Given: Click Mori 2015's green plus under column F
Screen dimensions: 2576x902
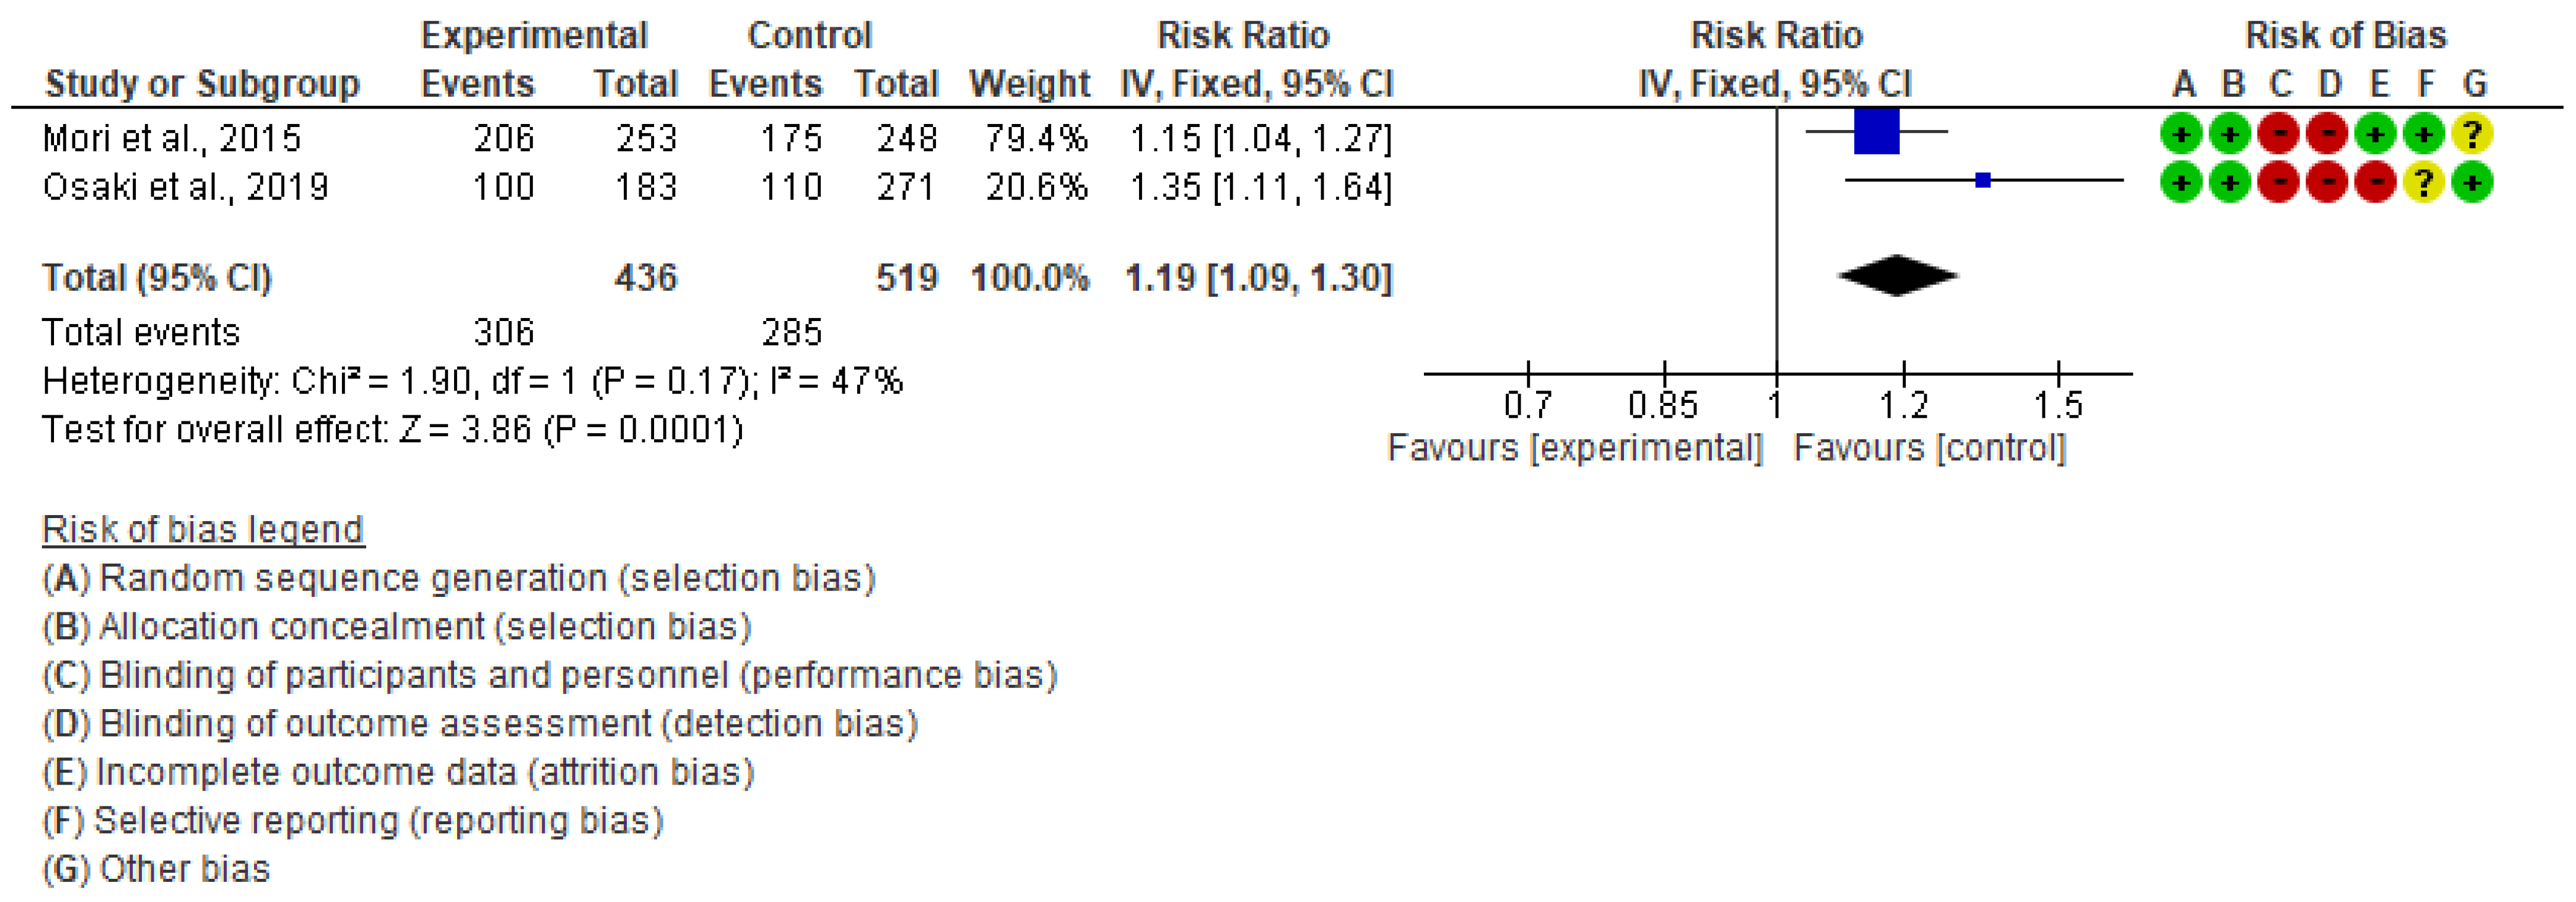Looking at the screenshot, I should click(x=2423, y=134).
